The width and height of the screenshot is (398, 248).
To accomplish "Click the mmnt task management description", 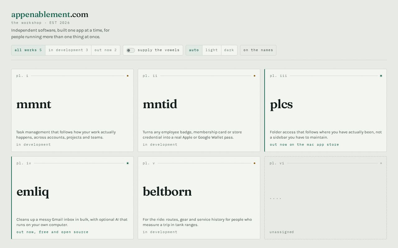I will pos(66,135).
